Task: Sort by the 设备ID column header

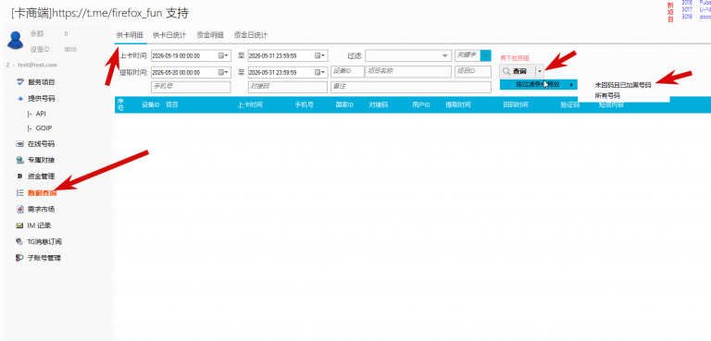Action: 150,104
